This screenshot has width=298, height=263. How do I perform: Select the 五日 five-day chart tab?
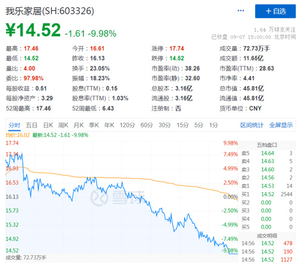[32, 125]
